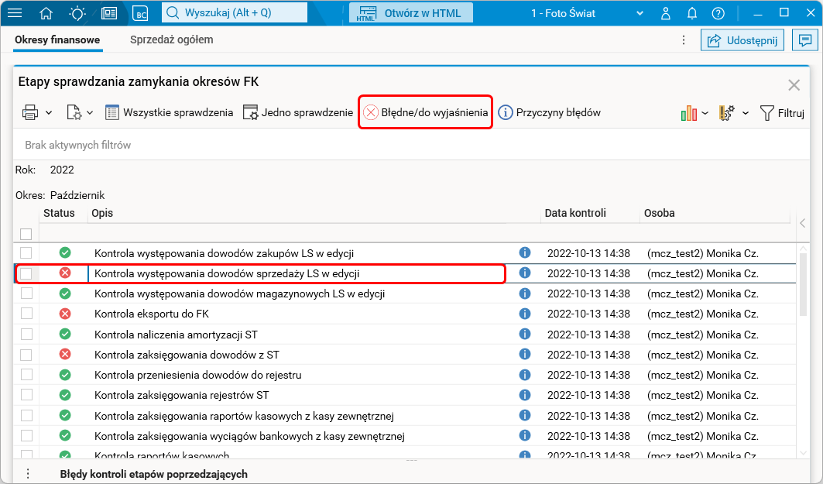Check the zaksięgowania dowodów z ST checkbox
Viewport: 823px width, 484px height.
(x=26, y=355)
